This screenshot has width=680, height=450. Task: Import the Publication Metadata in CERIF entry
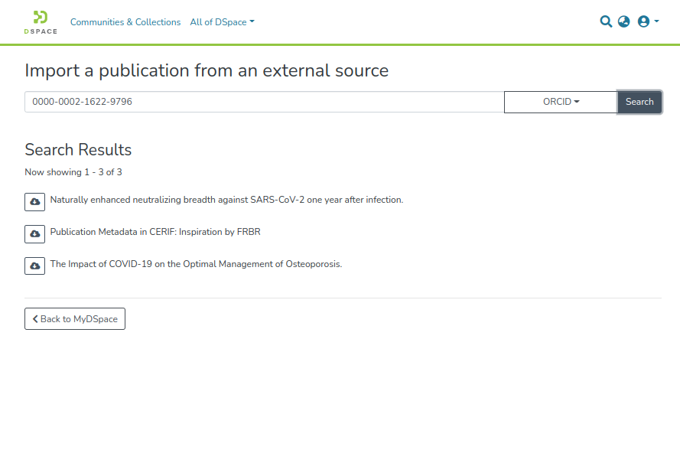click(34, 234)
